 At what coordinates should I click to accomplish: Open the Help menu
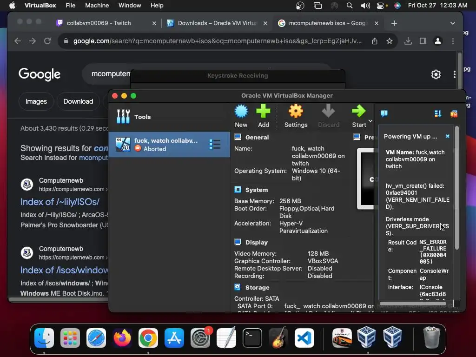[157, 6]
